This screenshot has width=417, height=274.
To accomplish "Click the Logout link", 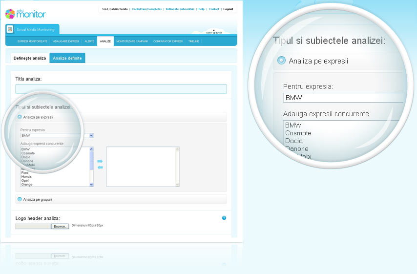I will [x=228, y=9].
